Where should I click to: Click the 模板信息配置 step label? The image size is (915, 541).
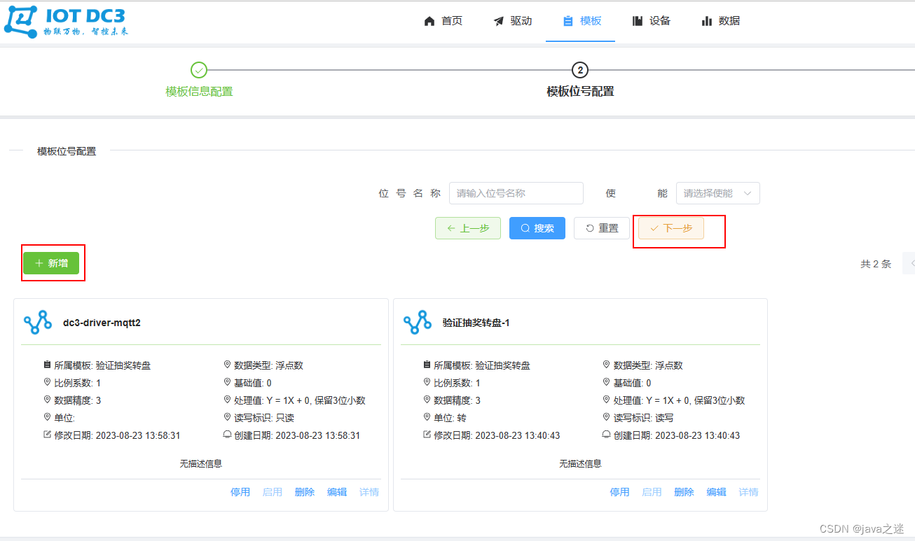(199, 92)
